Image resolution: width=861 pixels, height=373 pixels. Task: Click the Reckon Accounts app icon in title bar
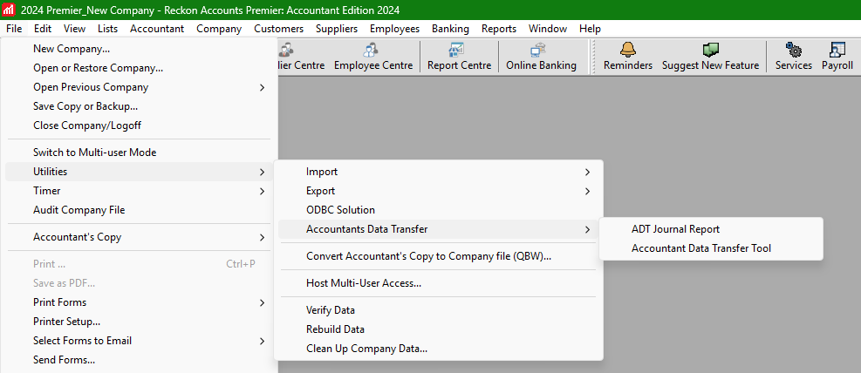click(10, 10)
